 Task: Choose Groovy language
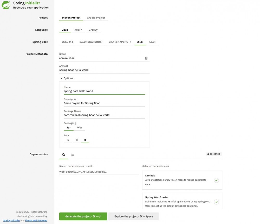[93, 30]
